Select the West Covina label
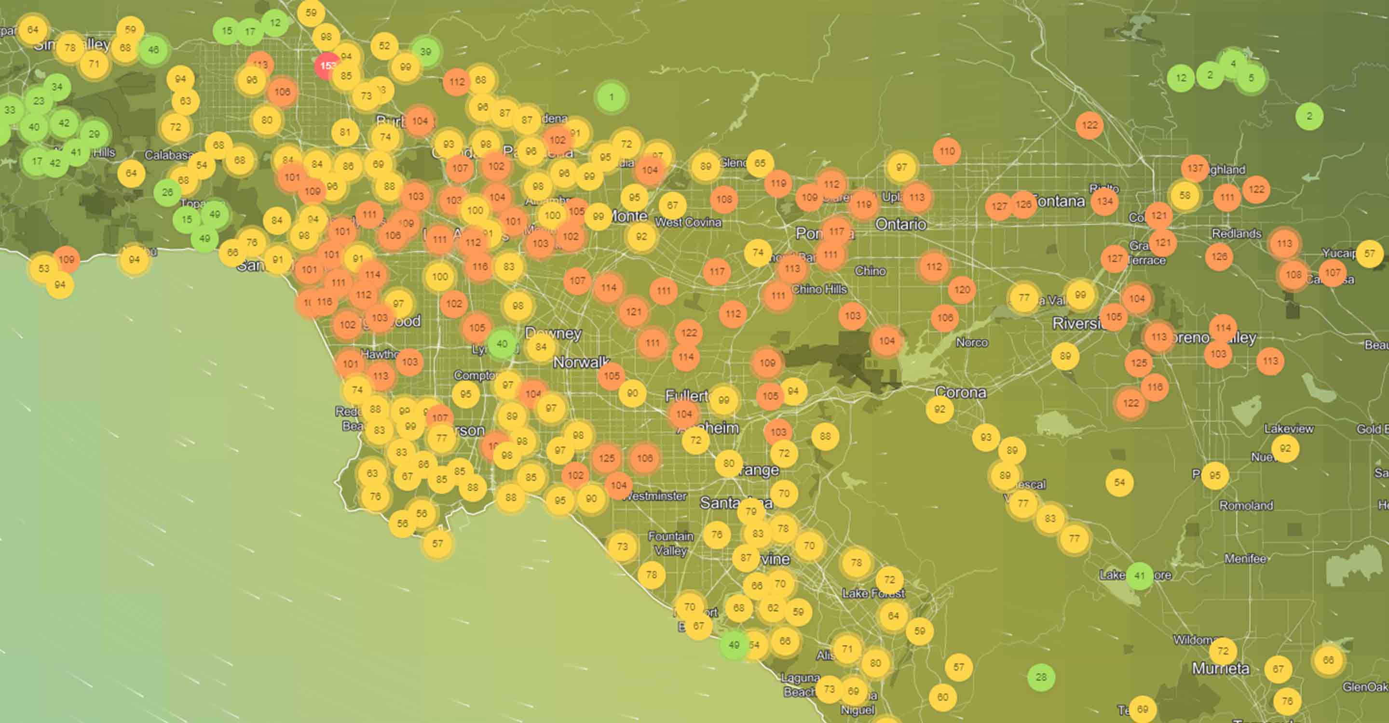 click(x=688, y=223)
